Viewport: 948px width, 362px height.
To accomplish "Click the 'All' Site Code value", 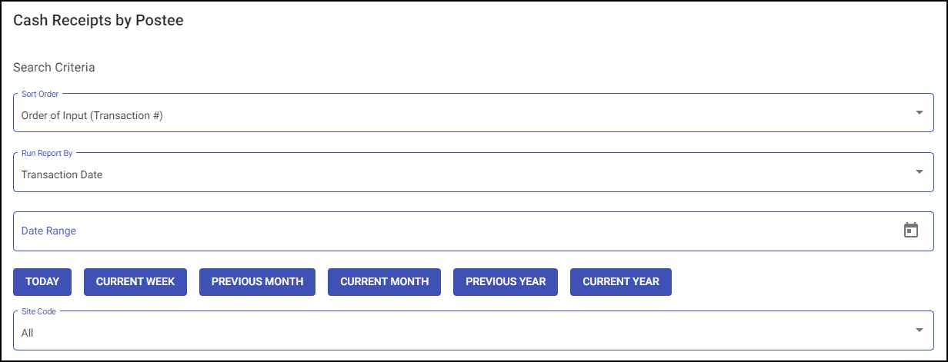I will pos(28,333).
